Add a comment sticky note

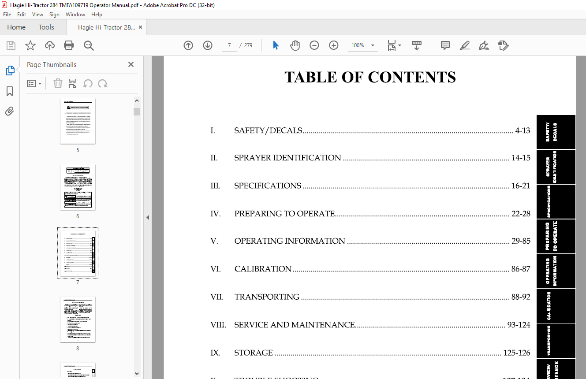pyautogui.click(x=445, y=45)
